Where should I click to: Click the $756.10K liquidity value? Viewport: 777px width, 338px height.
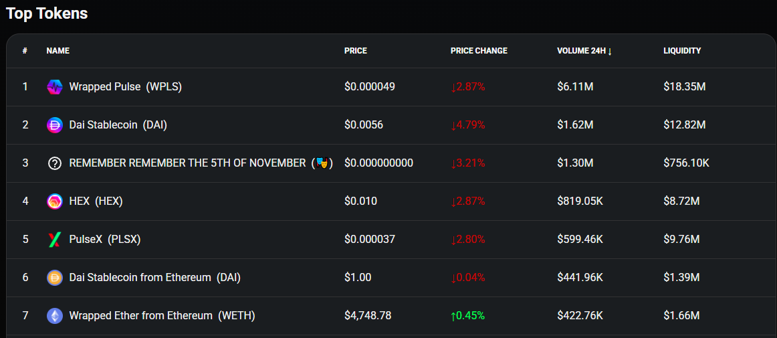pyautogui.click(x=686, y=163)
